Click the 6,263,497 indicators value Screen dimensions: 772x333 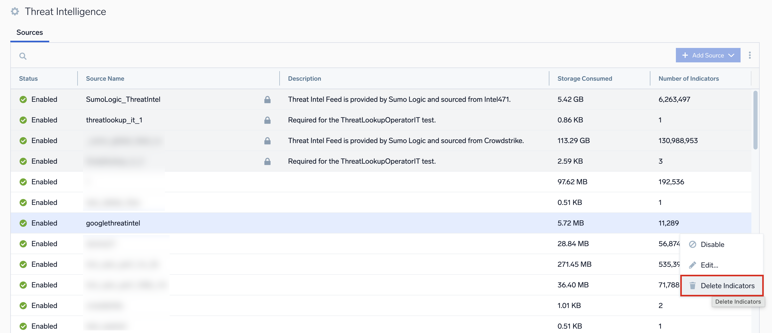pos(674,99)
